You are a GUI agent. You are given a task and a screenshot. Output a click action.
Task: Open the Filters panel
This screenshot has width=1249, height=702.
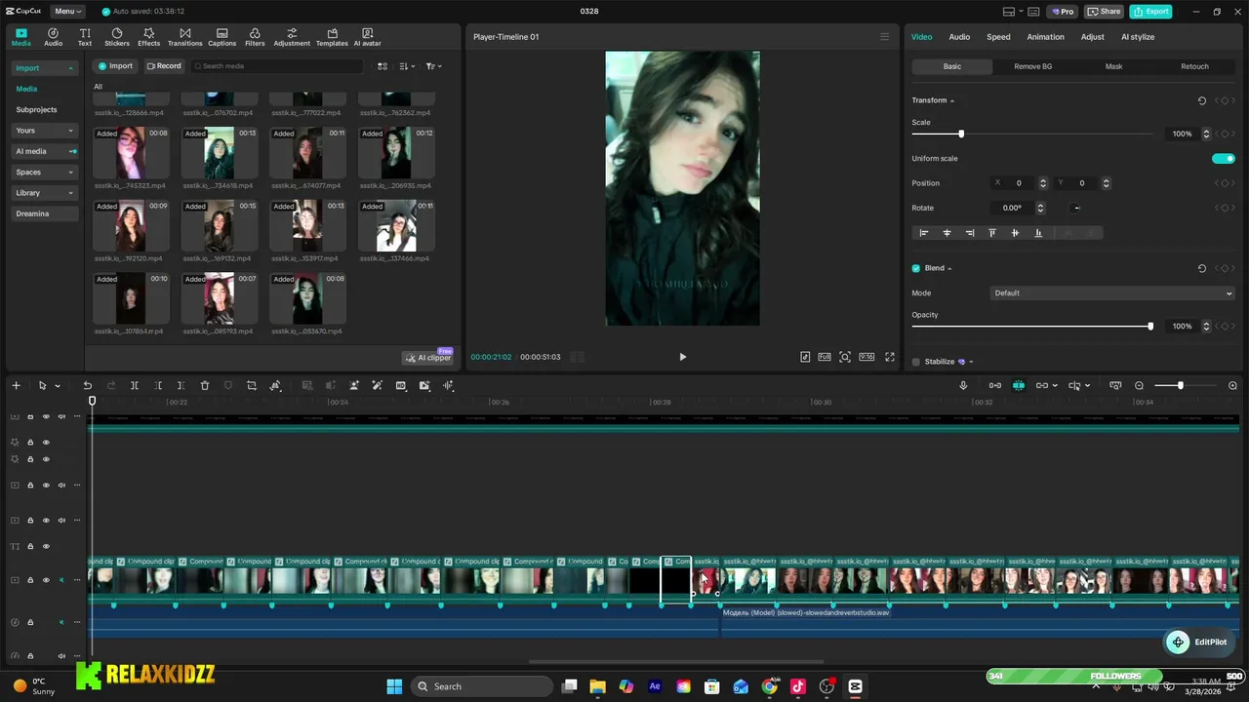click(255, 37)
